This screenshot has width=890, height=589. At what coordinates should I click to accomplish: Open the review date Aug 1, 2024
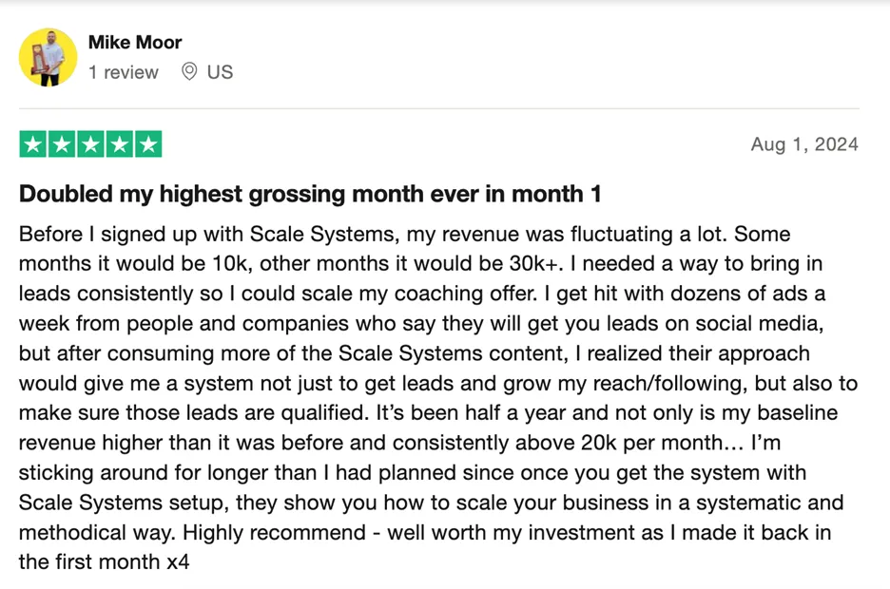point(804,144)
